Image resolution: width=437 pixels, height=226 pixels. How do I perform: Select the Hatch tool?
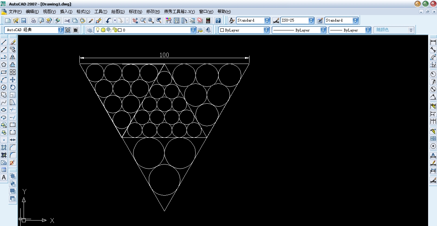(4, 147)
